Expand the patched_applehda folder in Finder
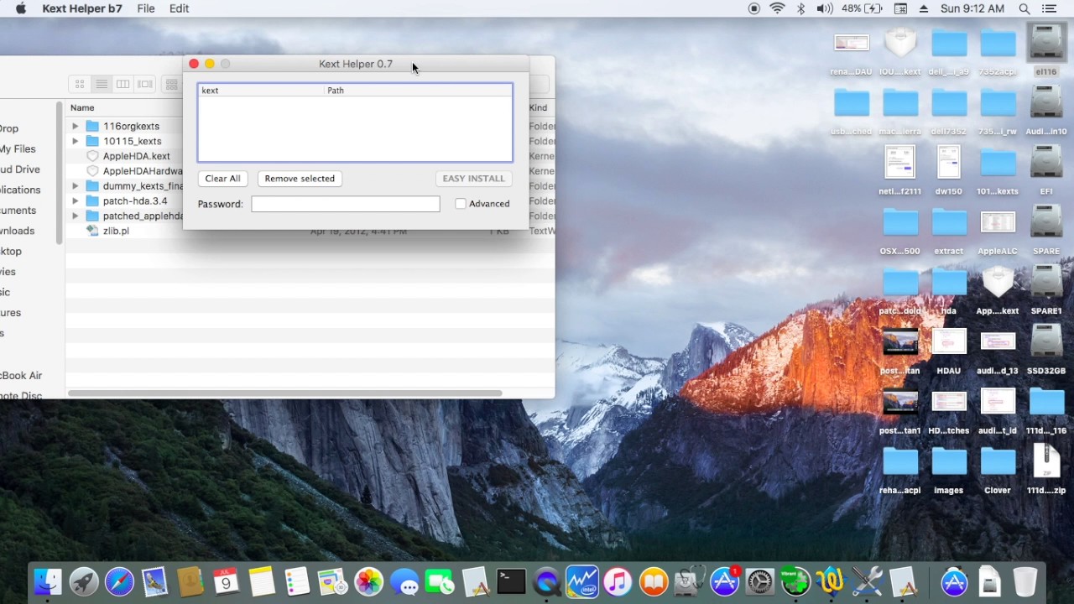The height and width of the screenshot is (604, 1074). pos(76,216)
